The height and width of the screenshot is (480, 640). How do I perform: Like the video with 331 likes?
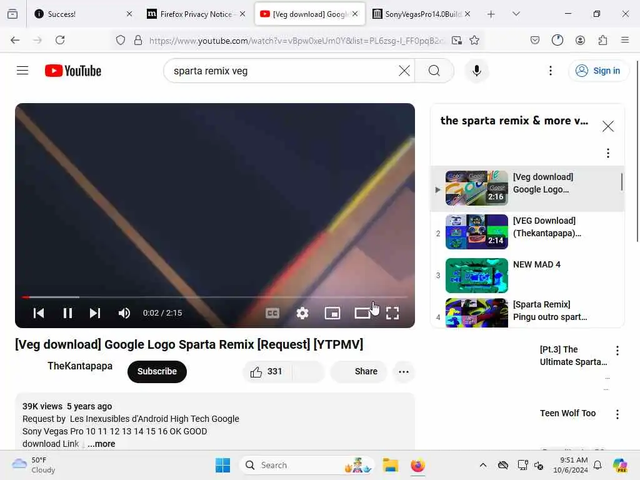pos(267,371)
